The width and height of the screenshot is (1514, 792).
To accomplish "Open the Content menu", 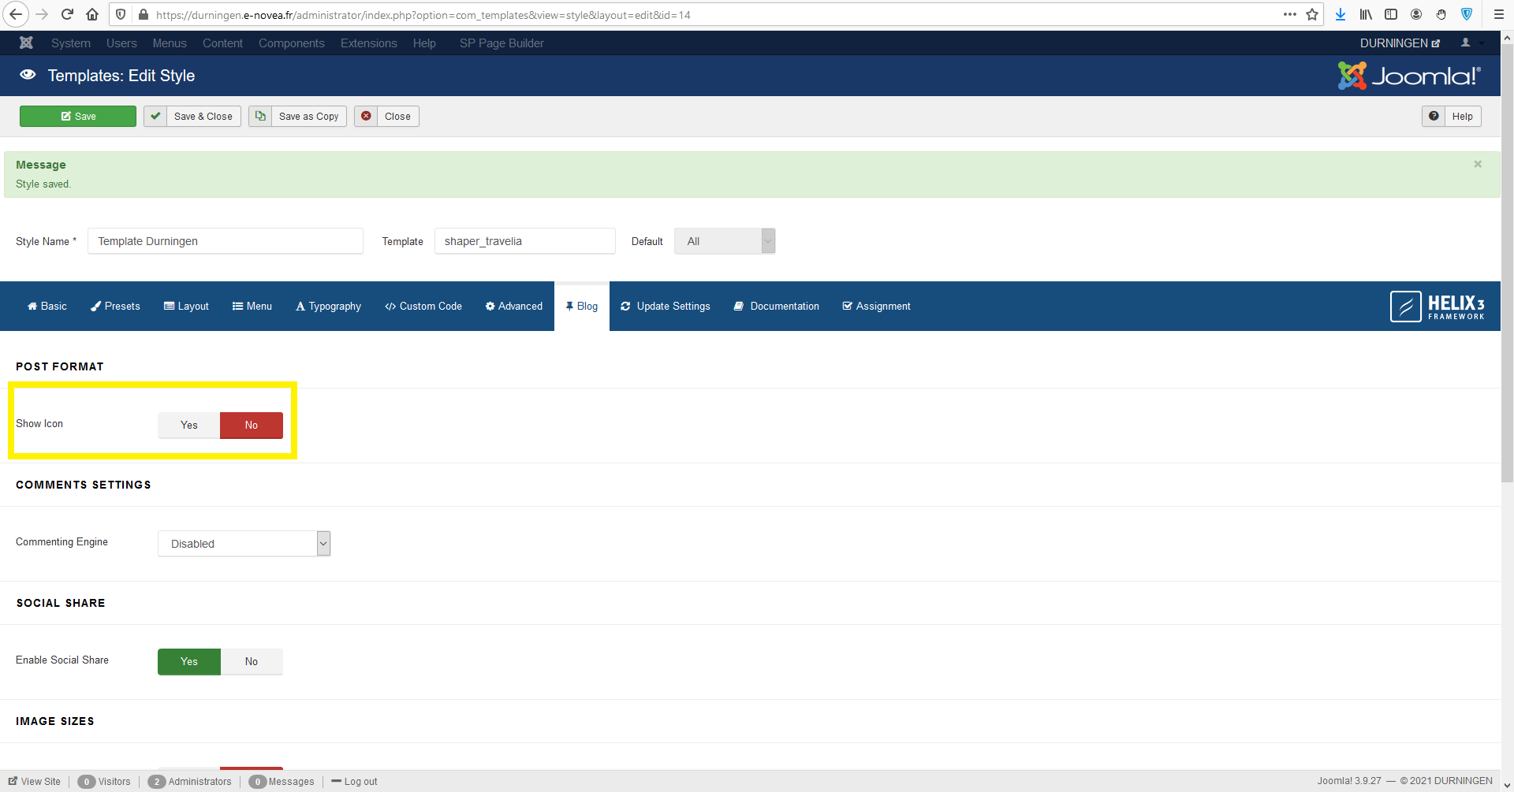I will [222, 43].
